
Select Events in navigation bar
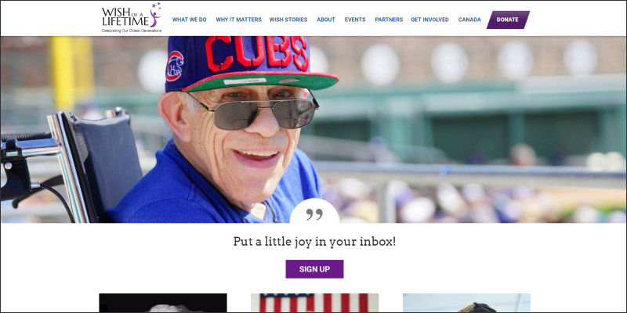click(355, 20)
